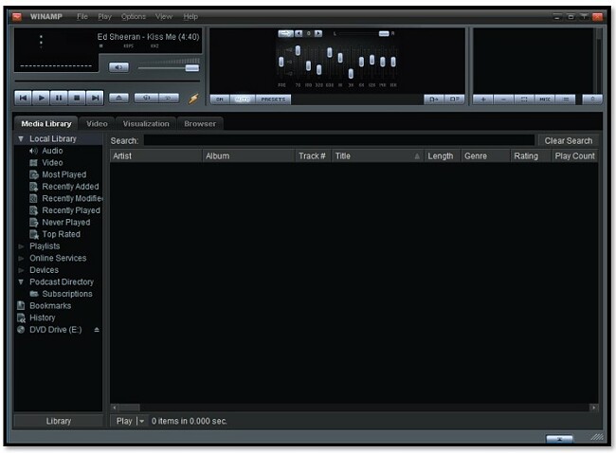The image size is (616, 453).
Task: Switch to the Video tab
Action: [97, 124]
